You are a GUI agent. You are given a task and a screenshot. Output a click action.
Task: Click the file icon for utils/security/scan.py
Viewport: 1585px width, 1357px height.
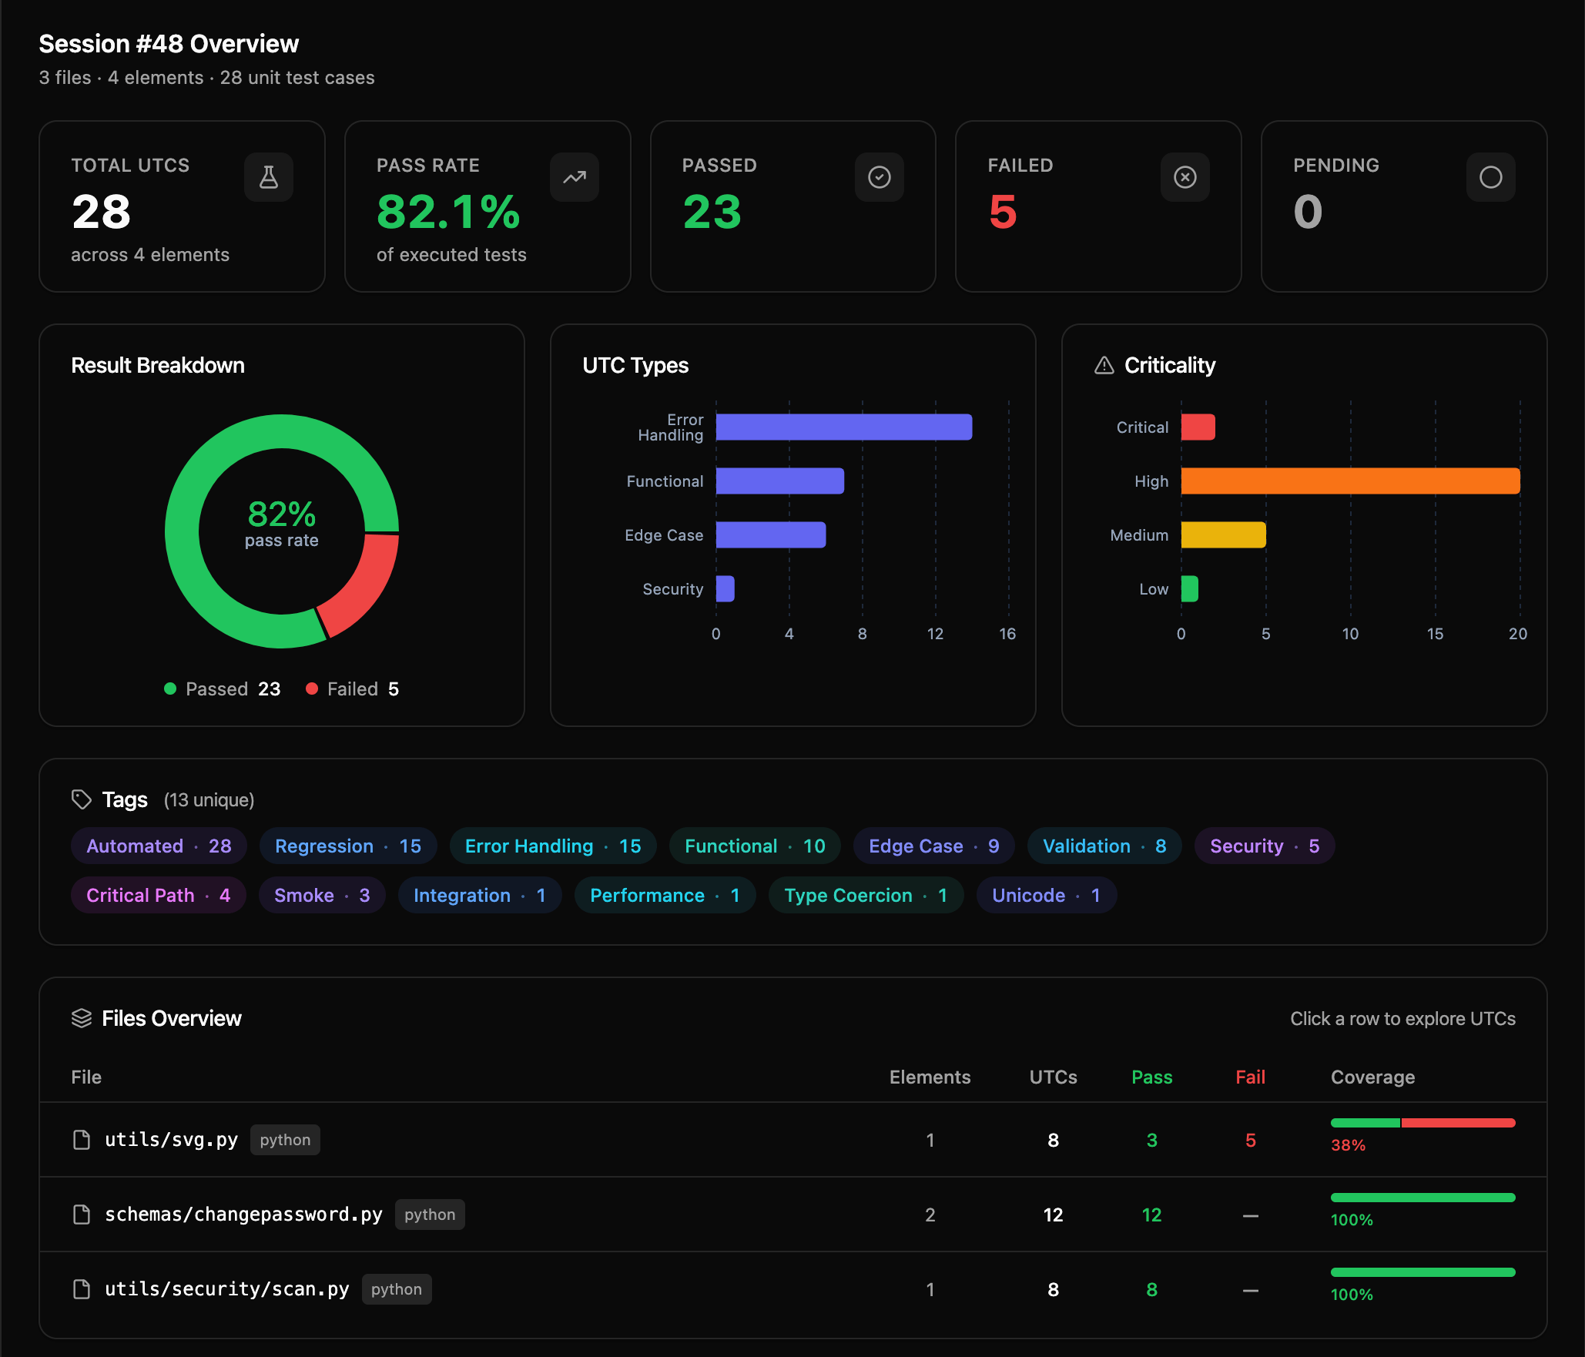coord(81,1289)
